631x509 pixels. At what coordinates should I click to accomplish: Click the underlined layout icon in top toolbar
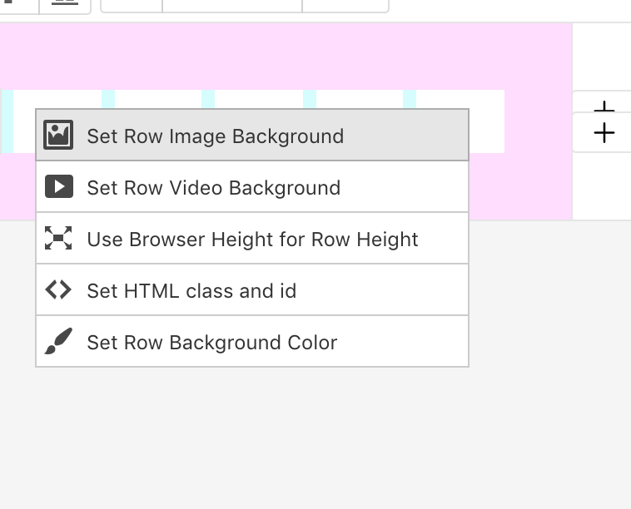coord(65,3)
